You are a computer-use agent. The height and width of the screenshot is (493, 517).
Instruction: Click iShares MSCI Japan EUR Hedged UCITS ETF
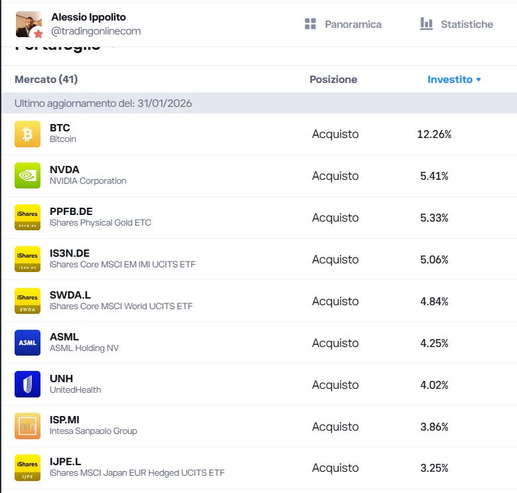coord(137,473)
